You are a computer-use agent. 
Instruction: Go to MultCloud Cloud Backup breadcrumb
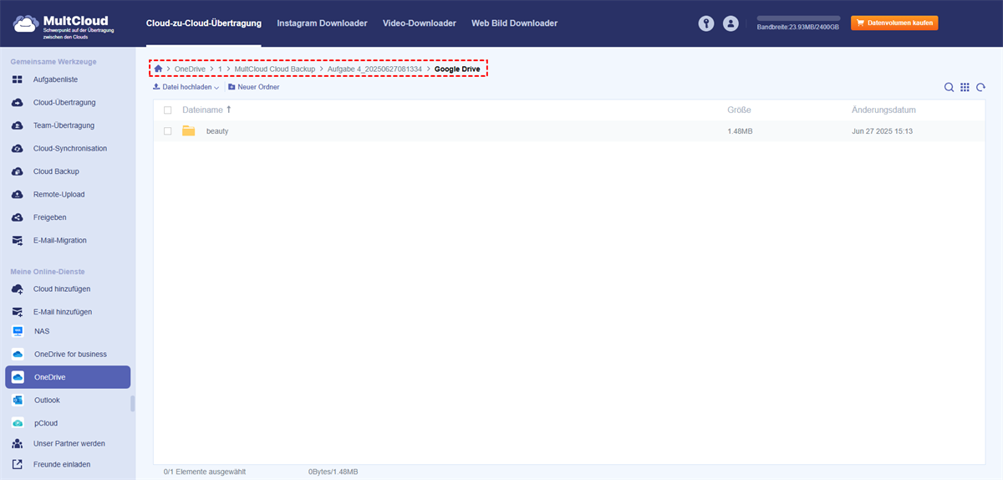tap(275, 69)
